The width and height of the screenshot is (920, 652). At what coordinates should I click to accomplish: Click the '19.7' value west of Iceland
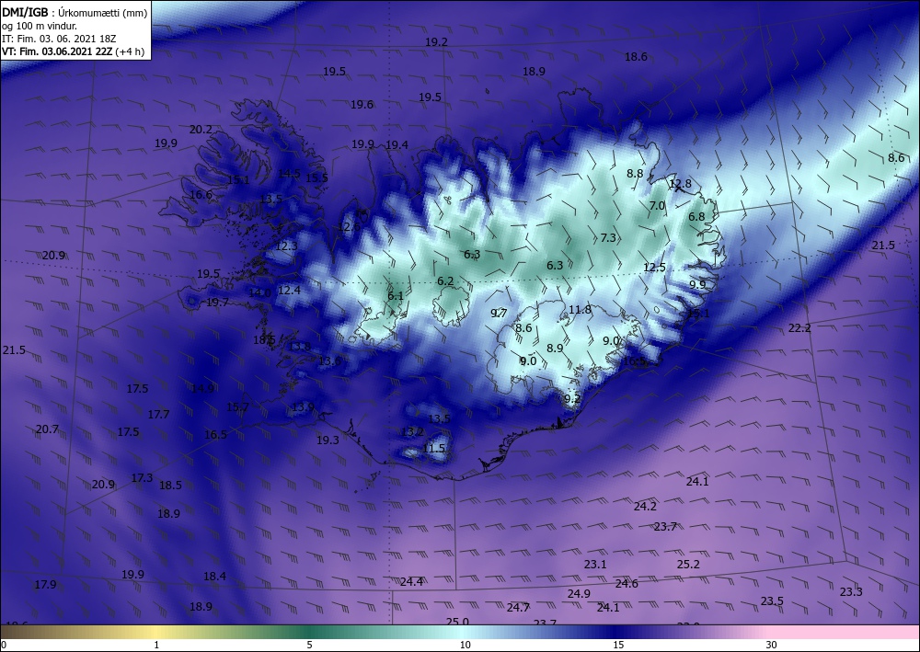[x=217, y=303]
